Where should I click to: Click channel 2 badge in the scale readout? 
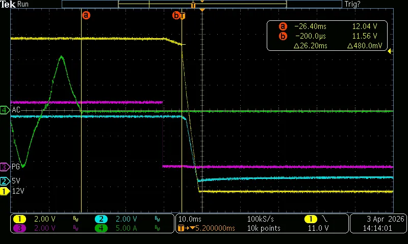coord(101,219)
